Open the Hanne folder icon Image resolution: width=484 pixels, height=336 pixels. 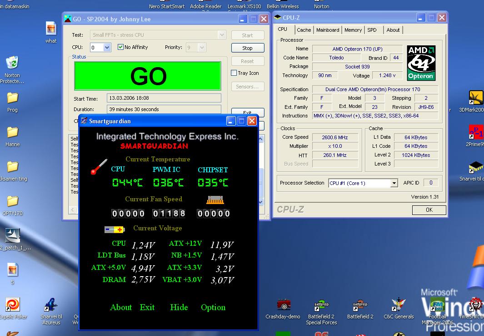(12, 133)
